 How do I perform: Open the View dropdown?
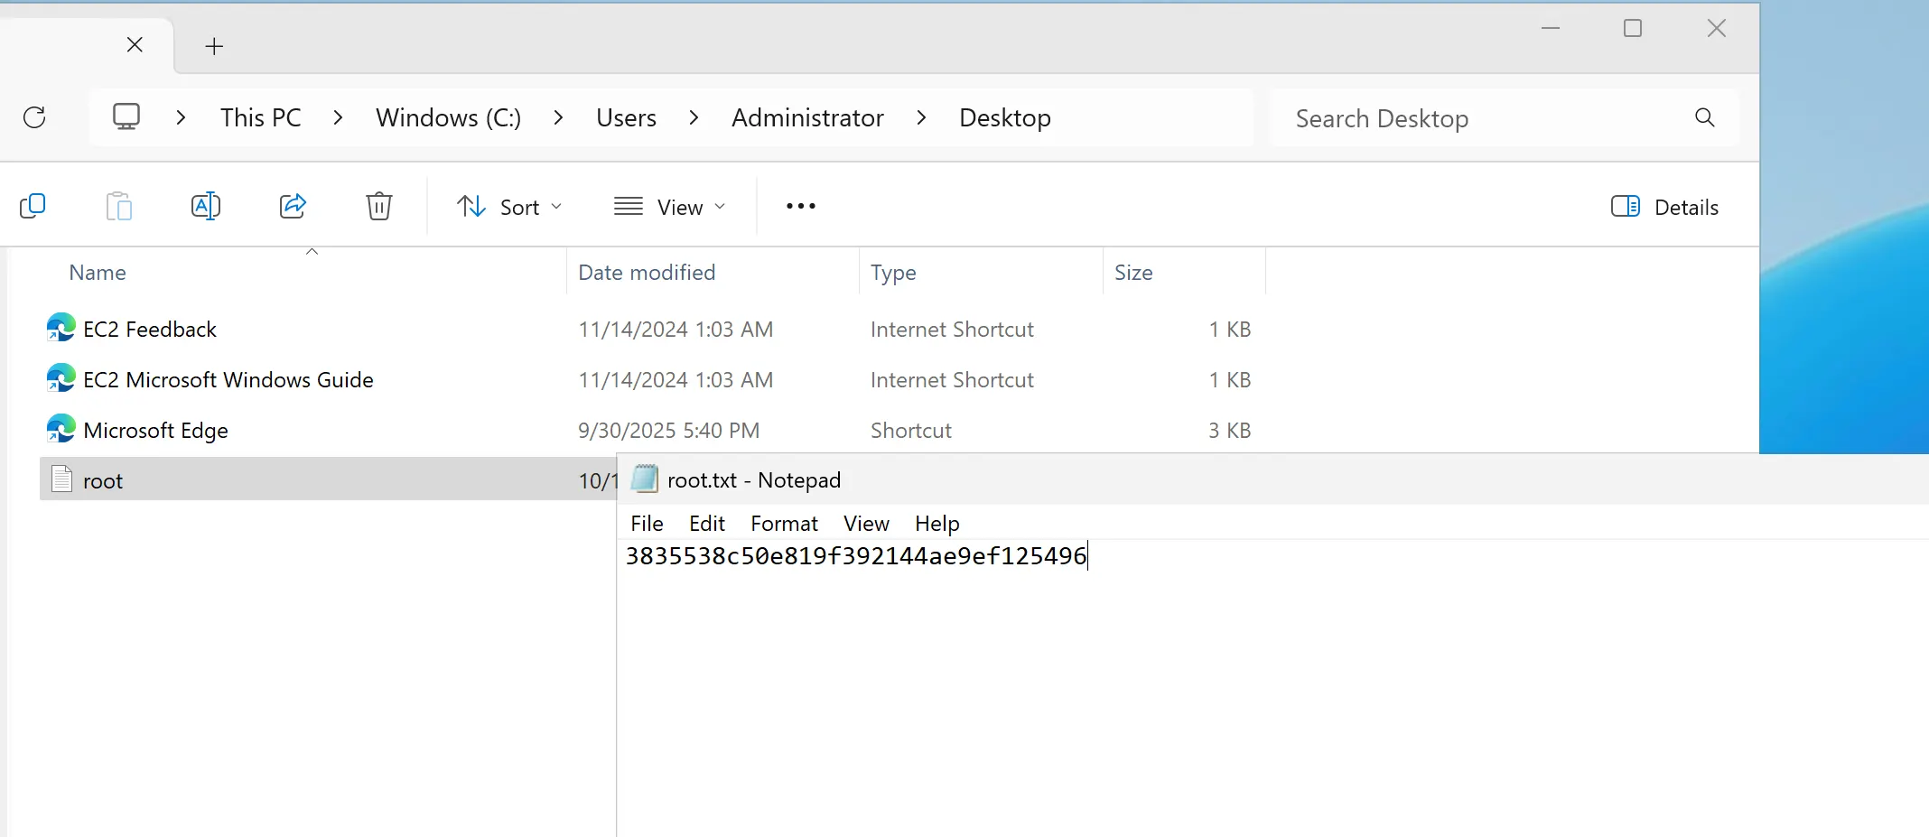coord(669,207)
